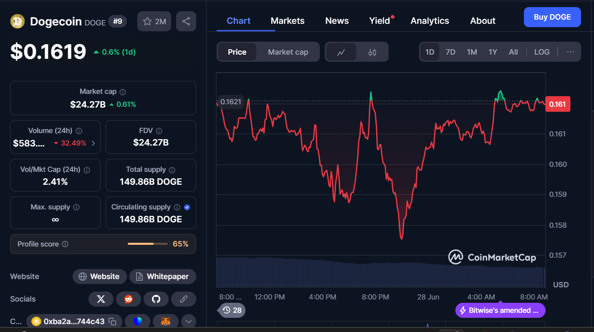Open Dogecoin's GitHub social link
594x332 pixels.
point(156,299)
